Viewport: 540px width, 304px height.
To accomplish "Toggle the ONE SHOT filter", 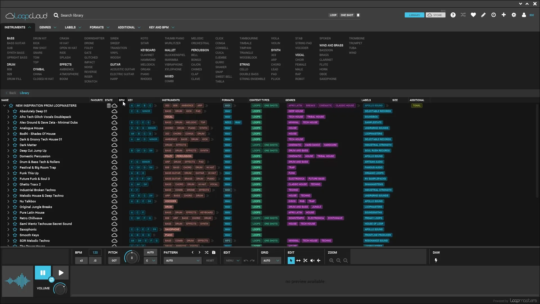I will point(347,15).
